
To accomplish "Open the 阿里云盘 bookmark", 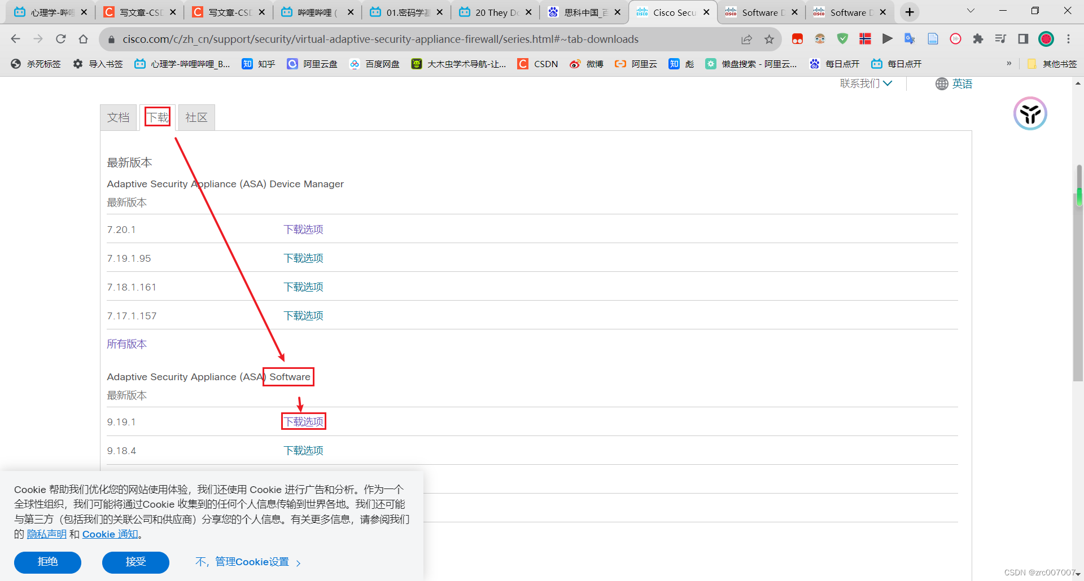I will point(312,64).
